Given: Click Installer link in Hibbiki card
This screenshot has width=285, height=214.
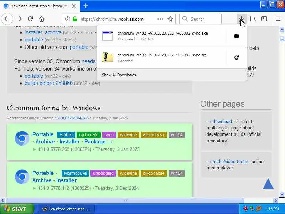Looking at the screenshot, I should 69,142.
